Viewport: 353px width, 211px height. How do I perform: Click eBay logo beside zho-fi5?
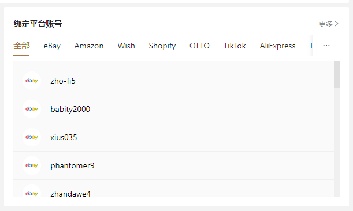[x=32, y=81]
